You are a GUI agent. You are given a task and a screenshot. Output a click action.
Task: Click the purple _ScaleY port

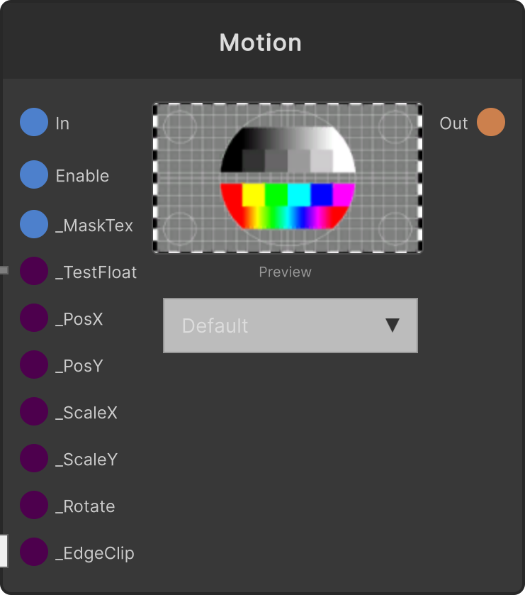click(x=34, y=458)
